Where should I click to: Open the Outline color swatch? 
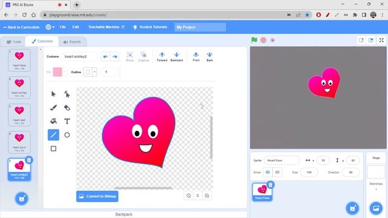tap(87, 72)
